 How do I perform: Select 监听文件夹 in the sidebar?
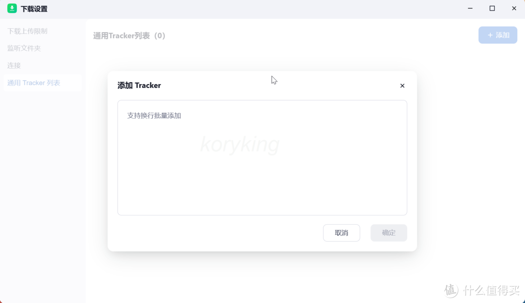[24, 48]
